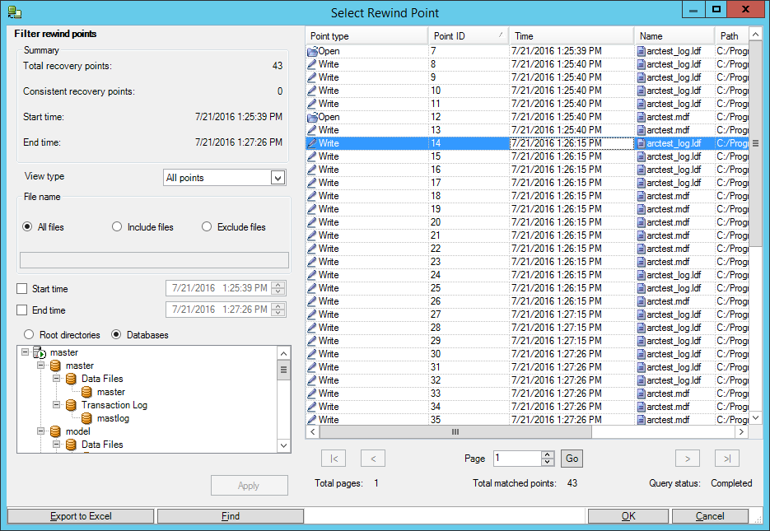Collapse the master server tree node
This screenshot has height=531, width=770.
(25, 352)
